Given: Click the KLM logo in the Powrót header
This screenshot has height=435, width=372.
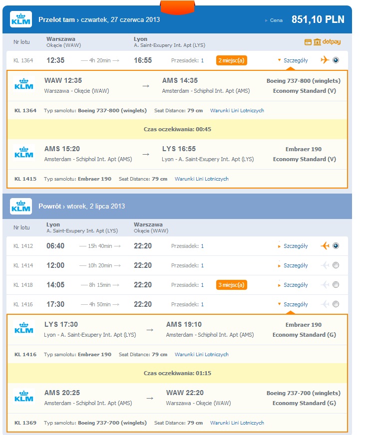Looking at the screenshot, I should coord(21,206).
